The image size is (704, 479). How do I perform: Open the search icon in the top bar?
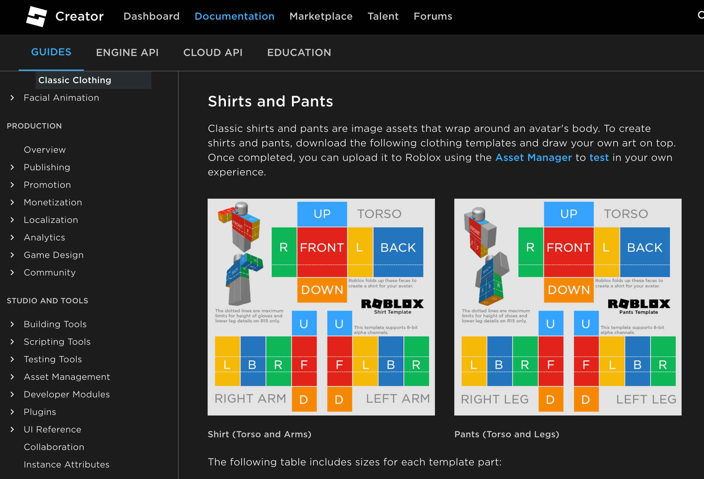[x=700, y=15]
